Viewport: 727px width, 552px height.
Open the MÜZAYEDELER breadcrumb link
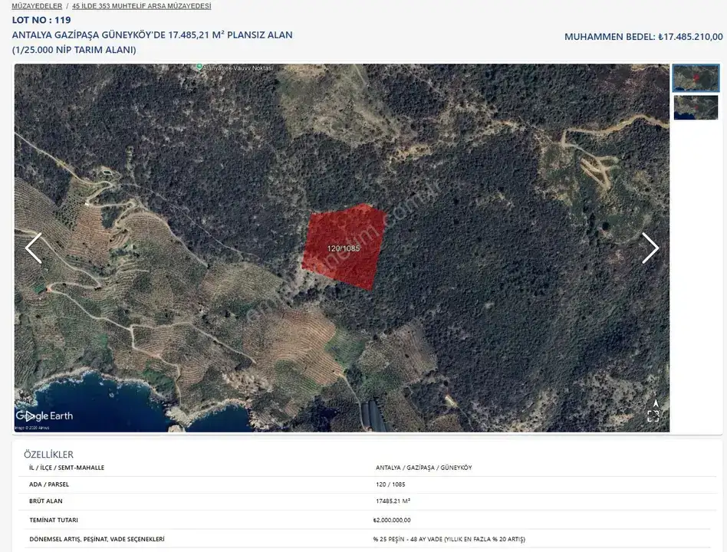[37, 6]
